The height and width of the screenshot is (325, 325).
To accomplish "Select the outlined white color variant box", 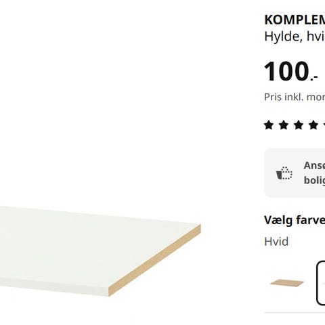I will tap(321, 283).
